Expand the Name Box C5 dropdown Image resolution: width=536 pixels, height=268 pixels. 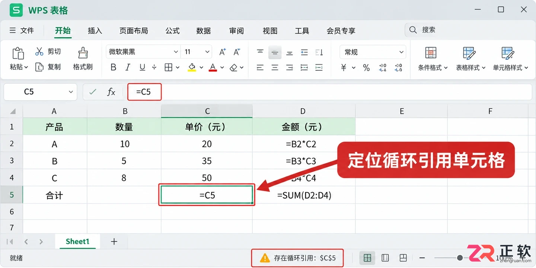(71, 92)
